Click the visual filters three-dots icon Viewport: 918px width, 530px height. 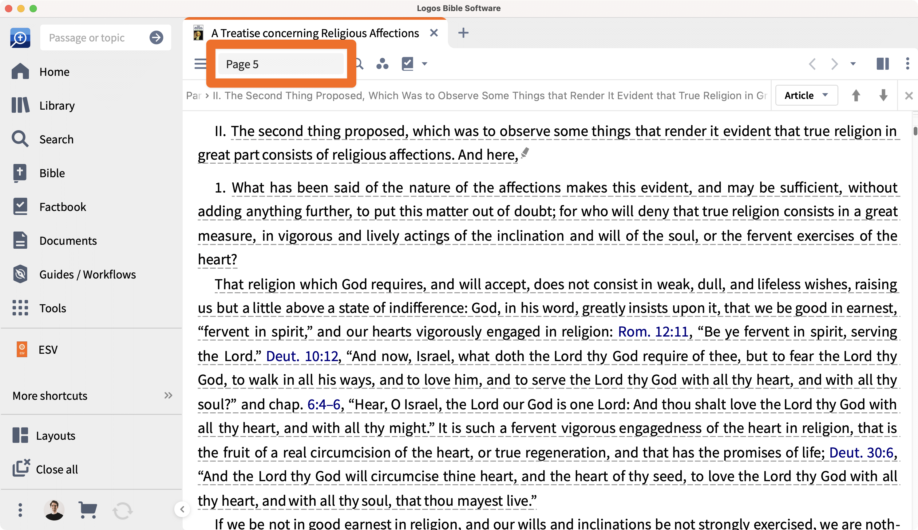(x=382, y=64)
